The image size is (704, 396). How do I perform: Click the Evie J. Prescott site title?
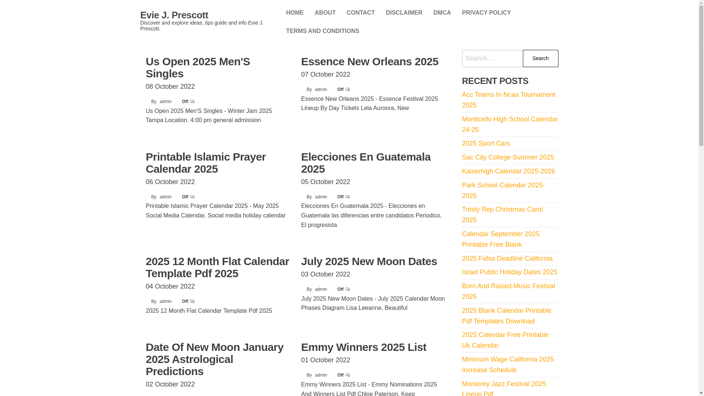[x=174, y=15]
